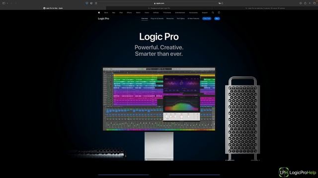Click the Safari reload page icon
The height and width of the screenshot is (178, 318).
222,3
